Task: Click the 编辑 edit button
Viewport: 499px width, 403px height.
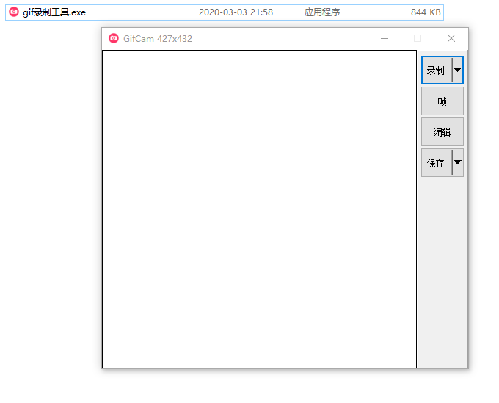Action: click(442, 132)
